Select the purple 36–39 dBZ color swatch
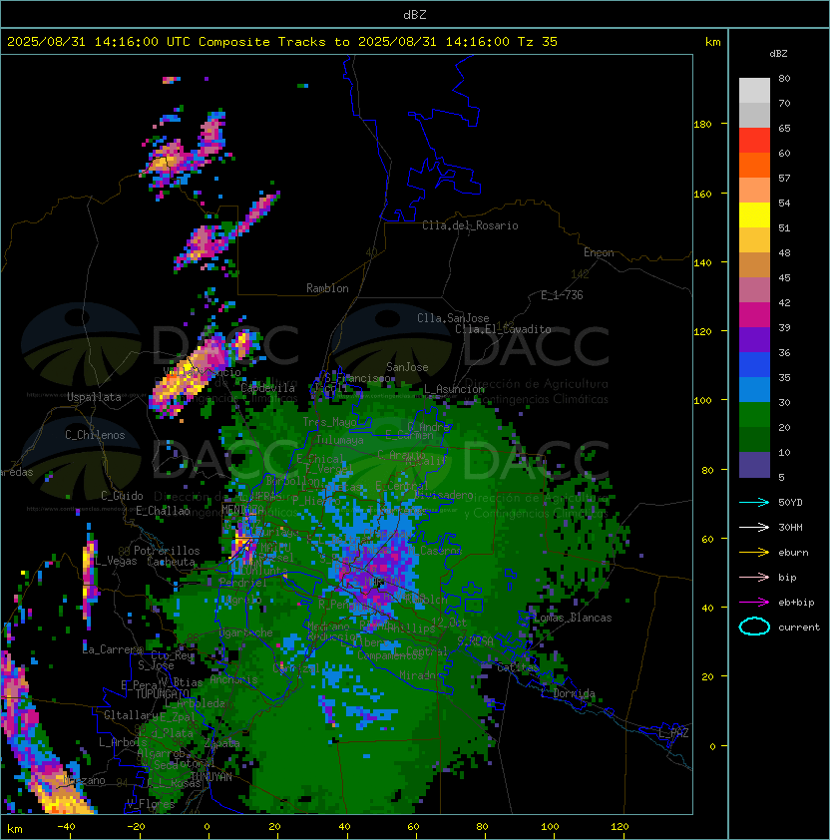Screen dimensions: 830x840 [754, 339]
